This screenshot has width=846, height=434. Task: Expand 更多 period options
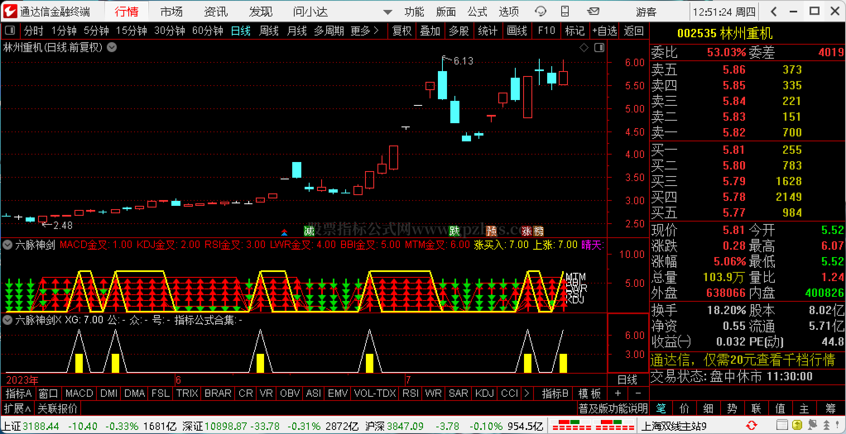click(365, 31)
